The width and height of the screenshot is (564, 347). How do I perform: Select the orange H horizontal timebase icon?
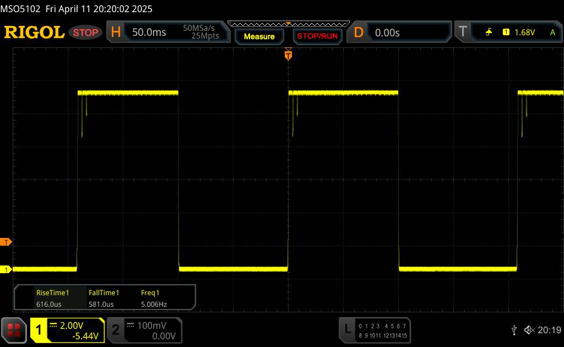point(116,32)
